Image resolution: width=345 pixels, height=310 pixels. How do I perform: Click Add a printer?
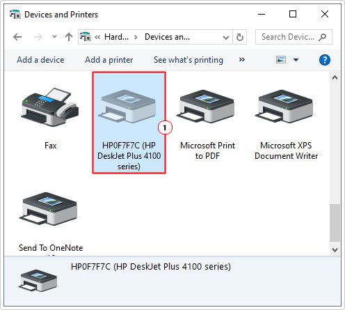(109, 60)
